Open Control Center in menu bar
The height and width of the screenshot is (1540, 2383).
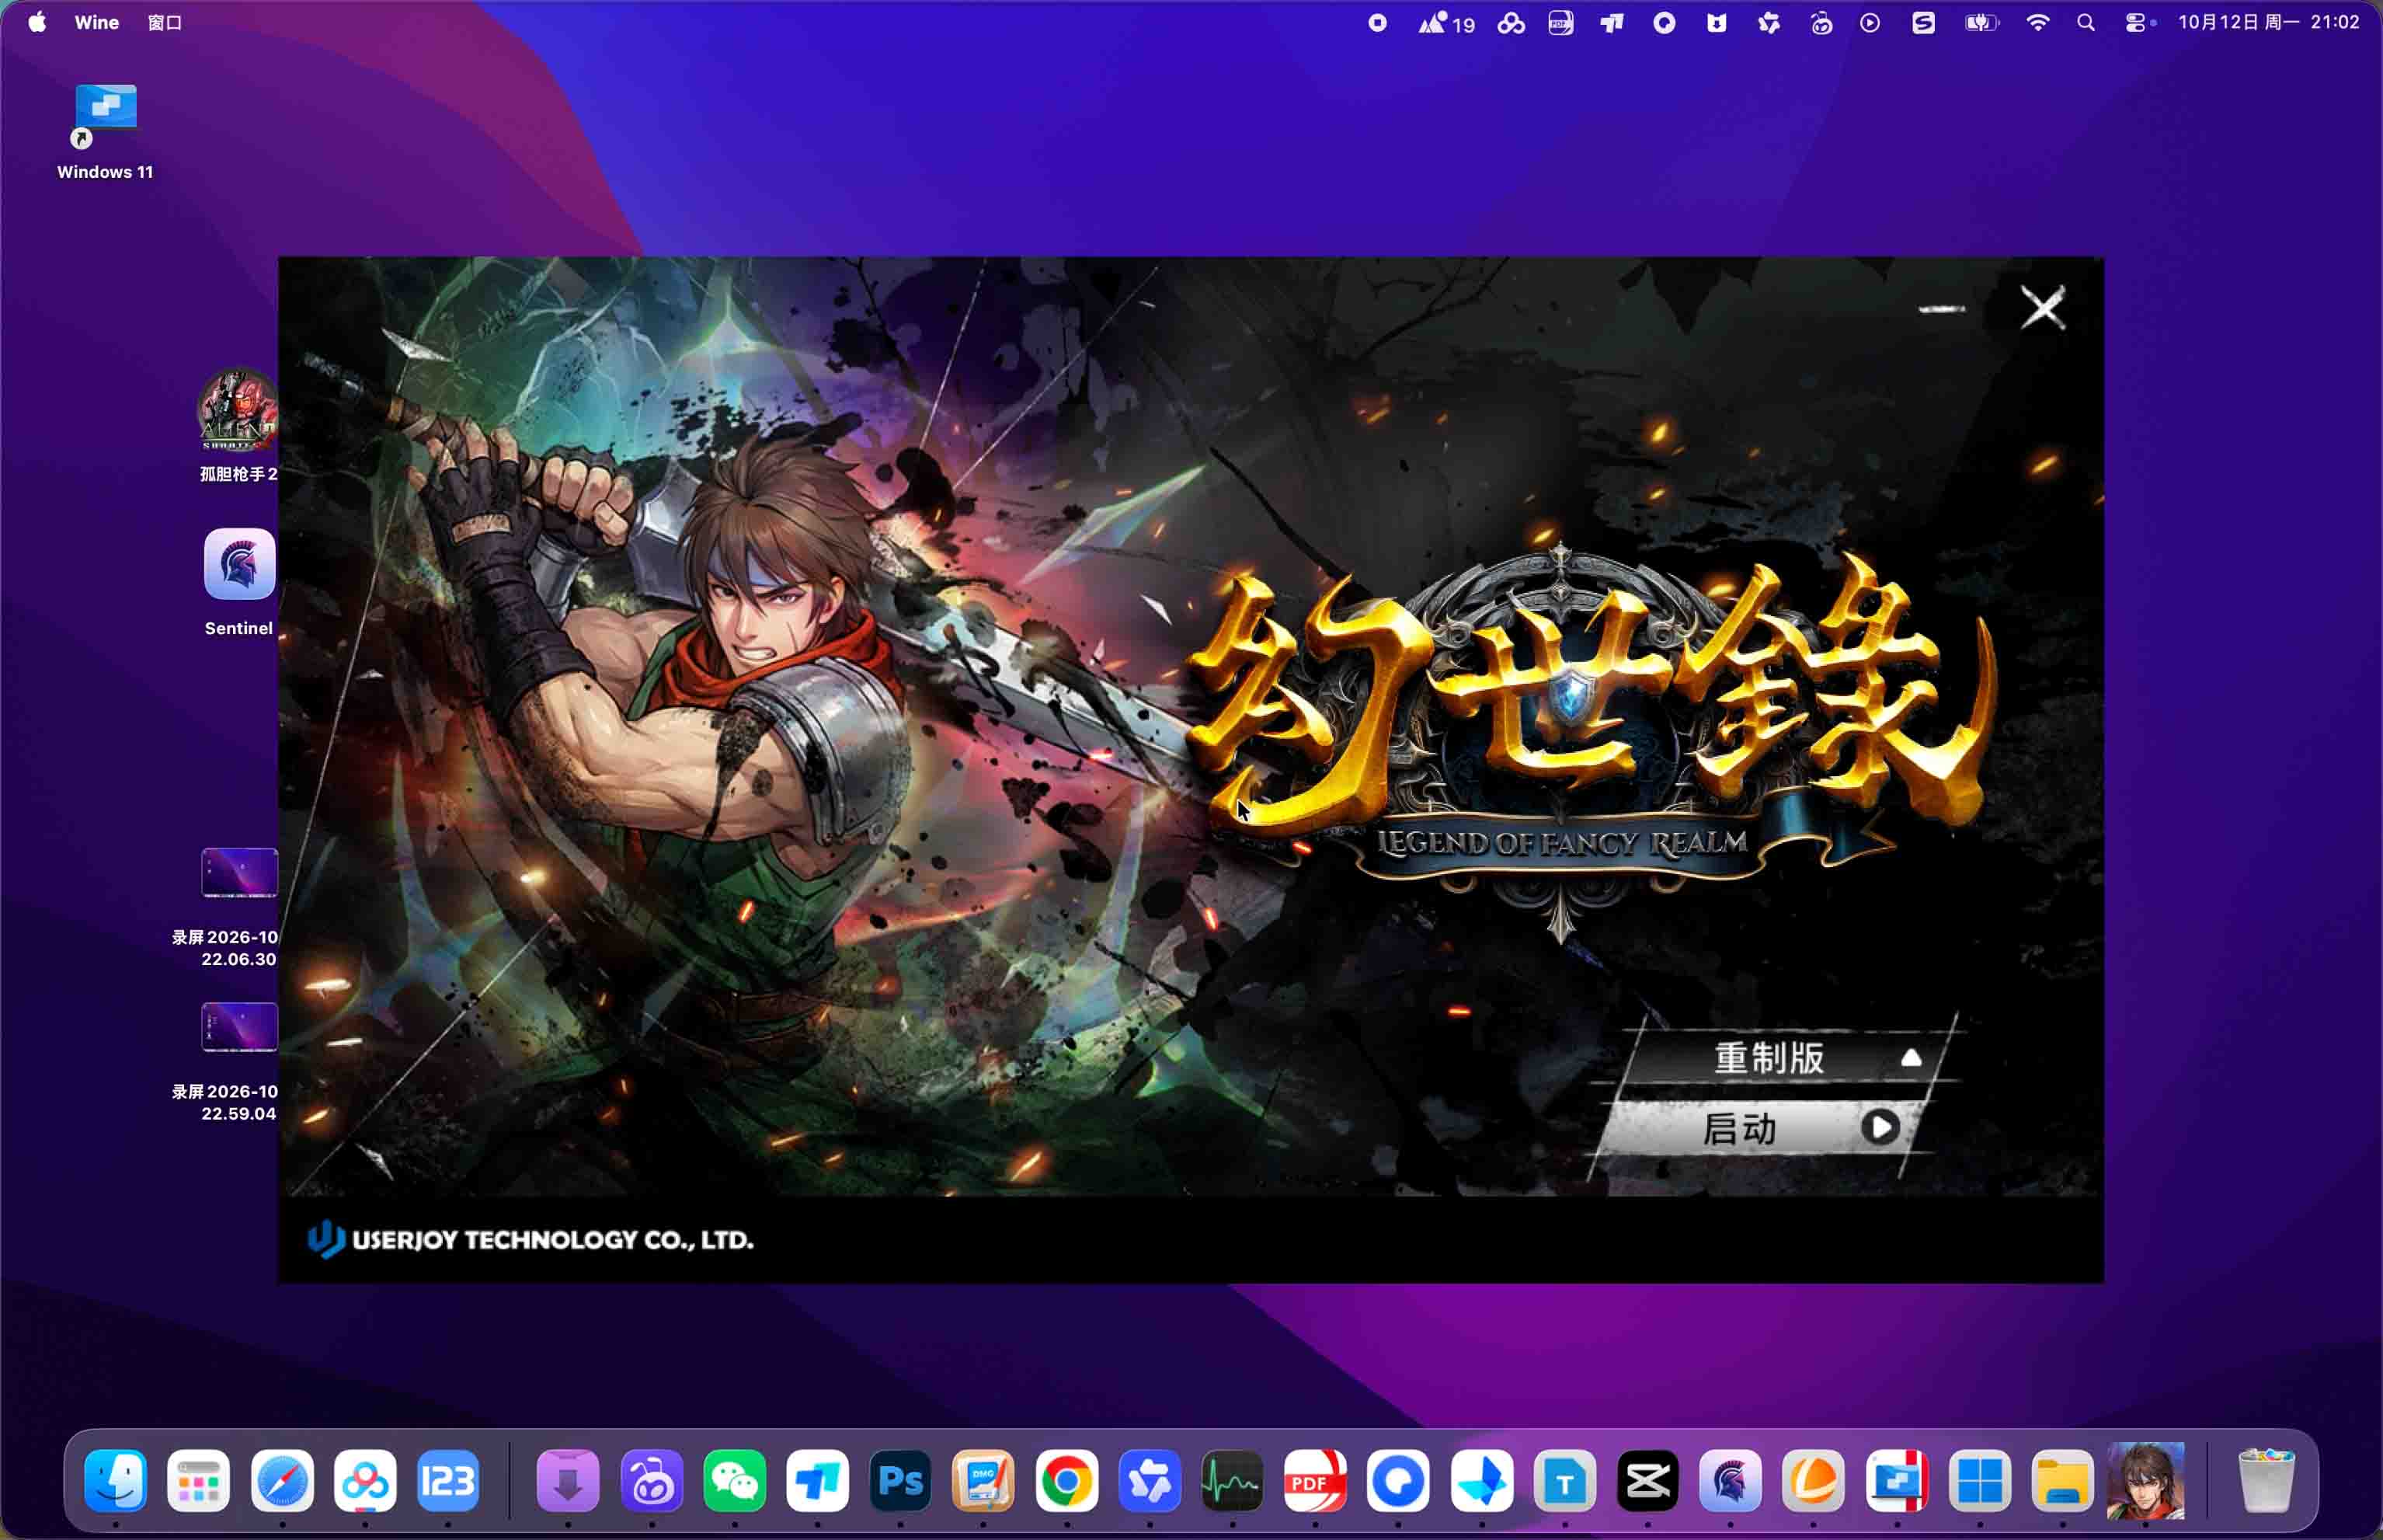(2137, 22)
